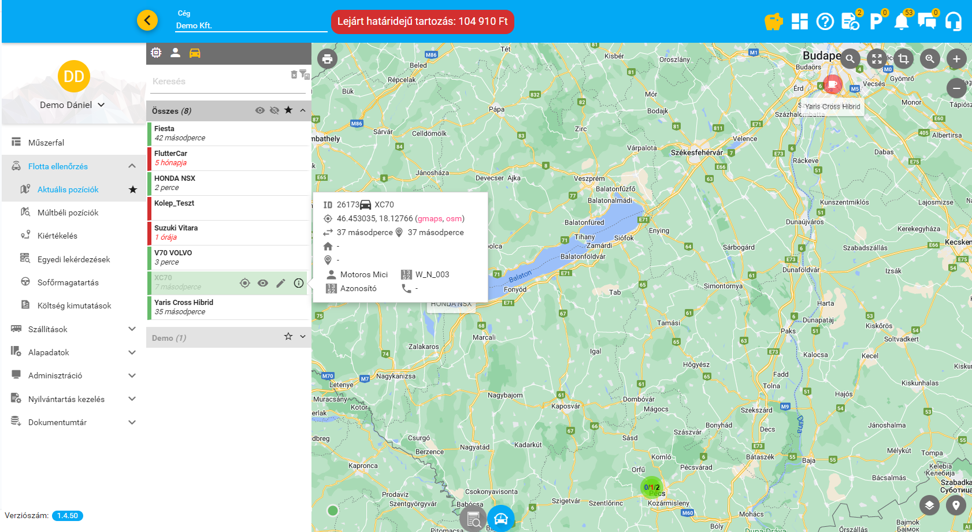
Task: Click the map zoom in plus button
Action: pyautogui.click(x=956, y=59)
